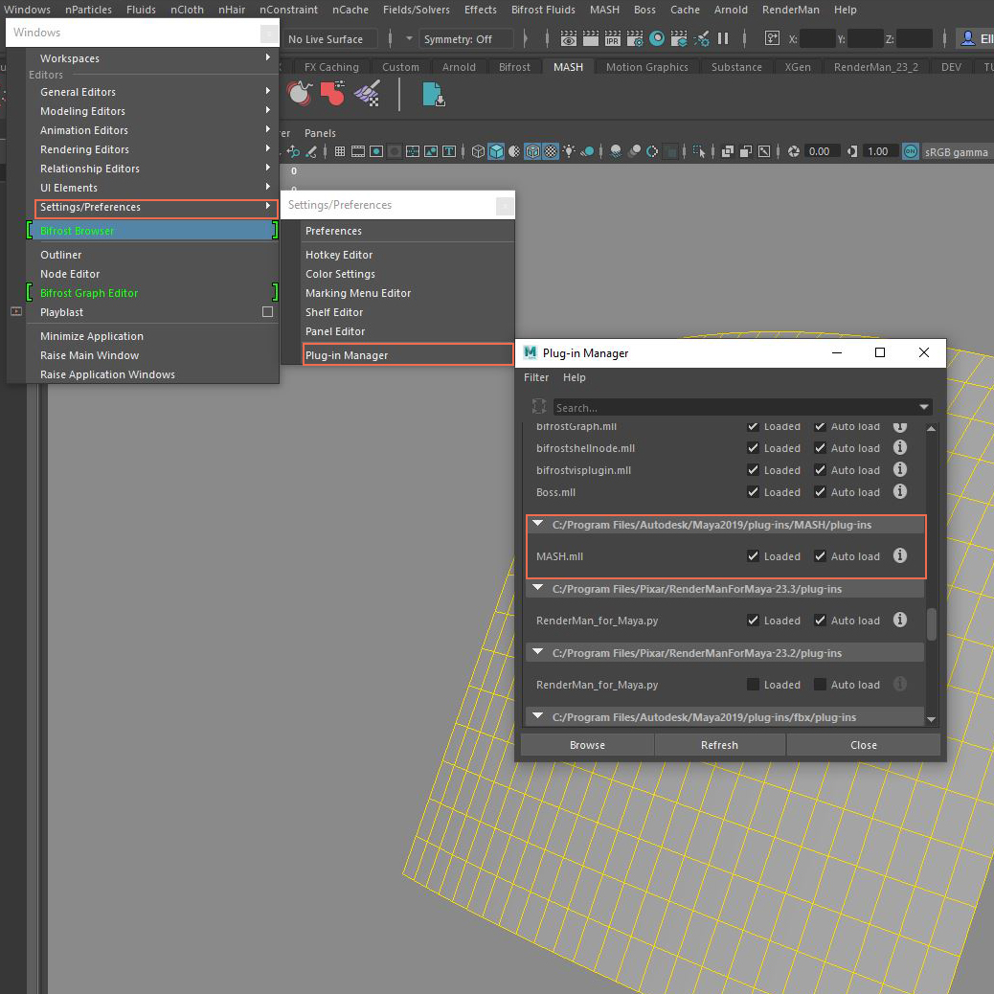The image size is (994, 994).
Task: Check Auto load for RenderMan 23.2 plugin
Action: pos(820,684)
